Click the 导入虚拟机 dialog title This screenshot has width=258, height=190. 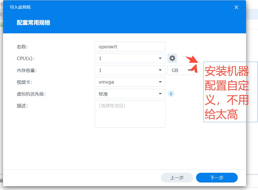(20, 7)
